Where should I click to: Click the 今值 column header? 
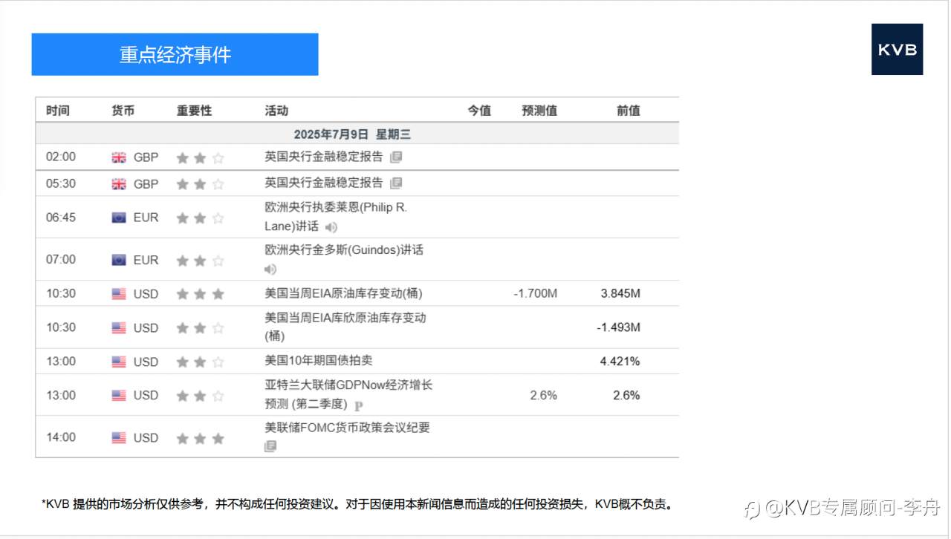[x=479, y=111]
